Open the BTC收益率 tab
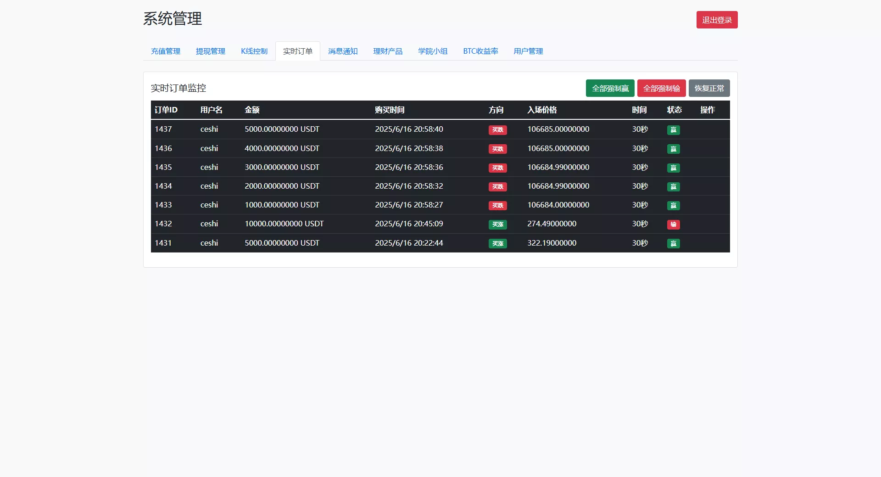The height and width of the screenshot is (477, 881). pyautogui.click(x=480, y=51)
